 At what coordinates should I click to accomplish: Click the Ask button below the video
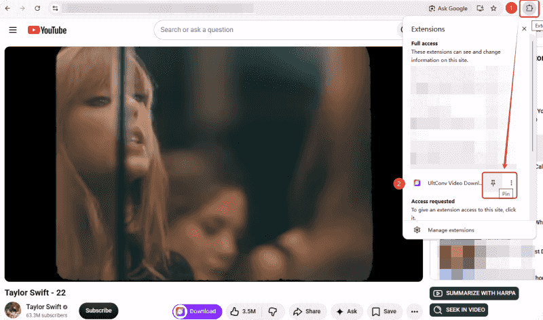click(347, 311)
